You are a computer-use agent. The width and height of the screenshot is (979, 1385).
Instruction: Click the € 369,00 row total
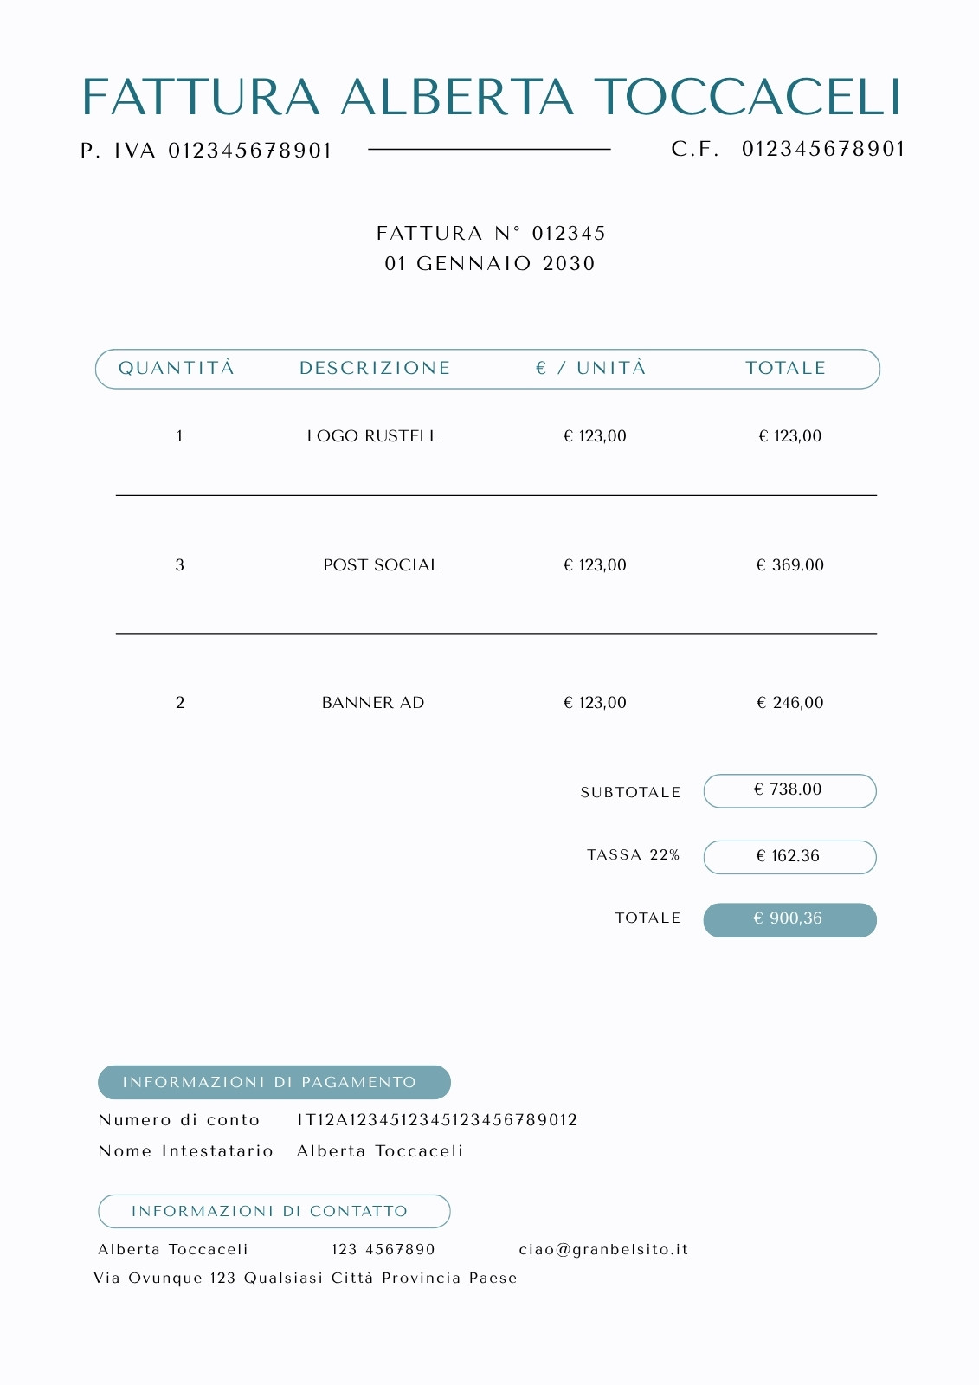(x=790, y=565)
